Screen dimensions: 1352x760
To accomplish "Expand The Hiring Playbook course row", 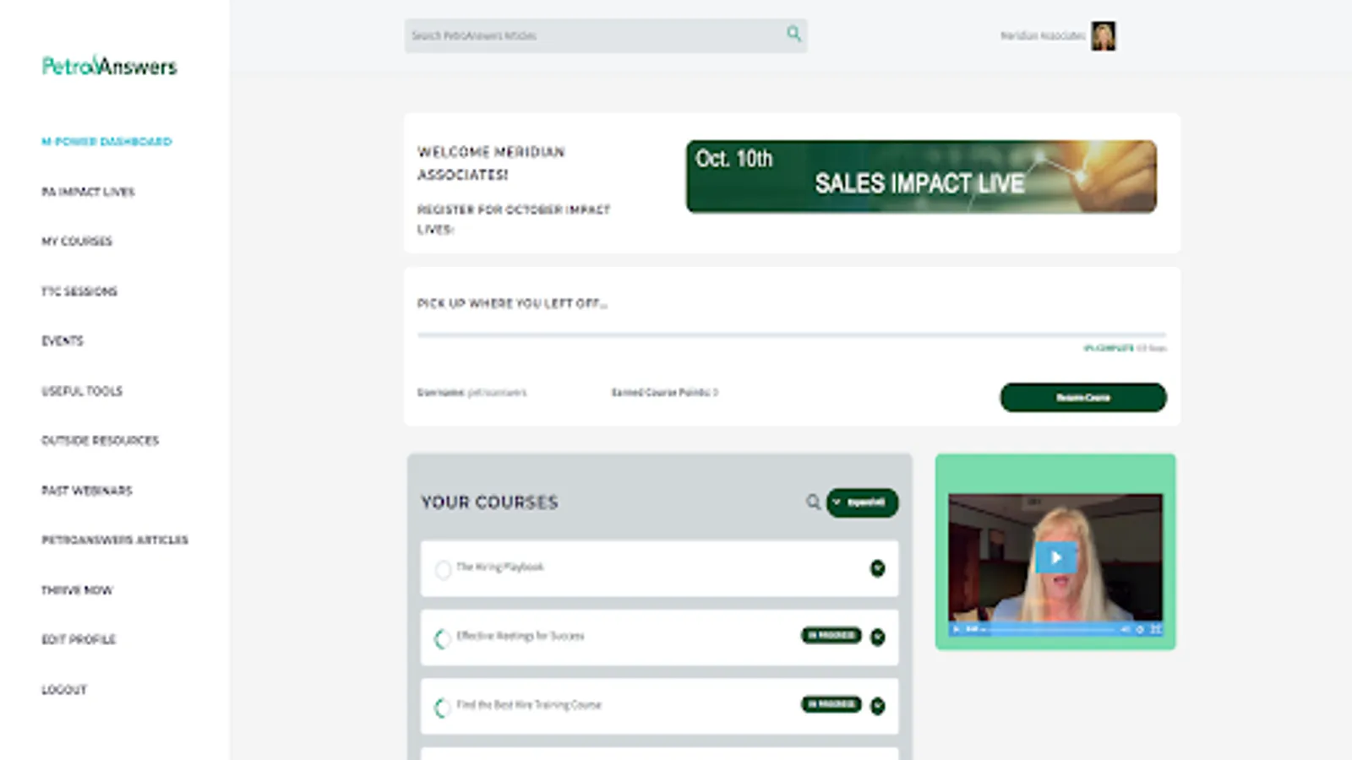I will pos(878,568).
